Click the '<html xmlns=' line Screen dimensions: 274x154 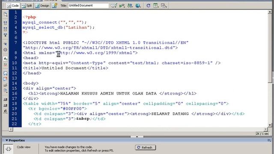pyautogui.click(x=80, y=53)
